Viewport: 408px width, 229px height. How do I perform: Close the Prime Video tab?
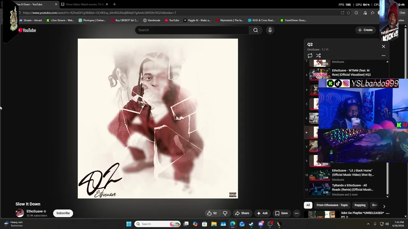[107, 4]
